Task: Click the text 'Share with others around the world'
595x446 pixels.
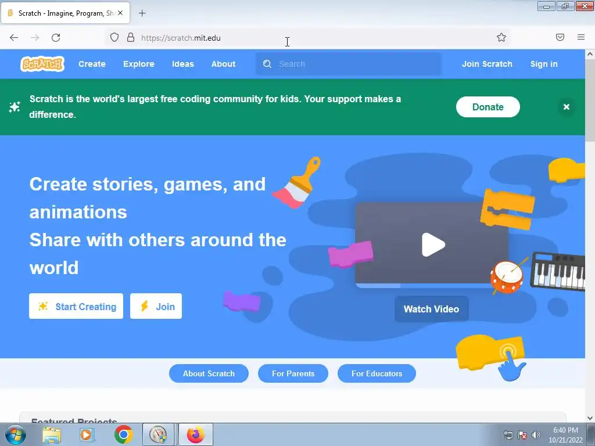Action: [x=158, y=254]
